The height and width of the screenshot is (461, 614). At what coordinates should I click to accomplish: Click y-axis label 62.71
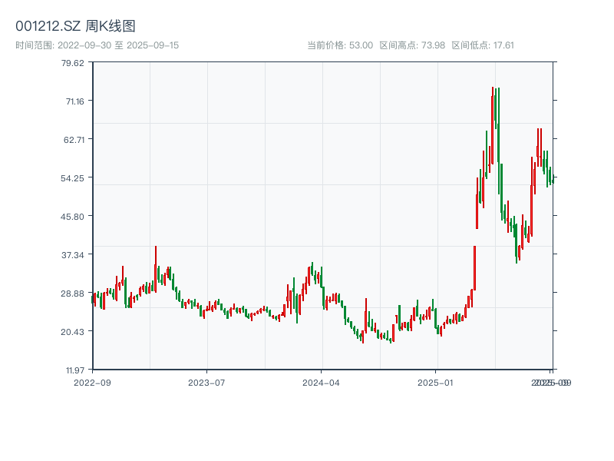(x=74, y=140)
